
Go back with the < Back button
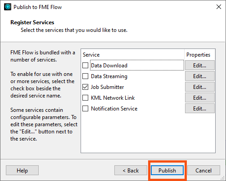(x=131, y=170)
